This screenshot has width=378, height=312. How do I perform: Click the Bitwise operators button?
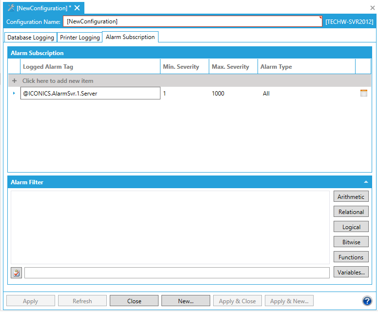(x=351, y=242)
